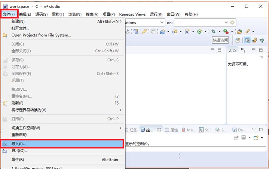Viewport: 269px width, 169px height.
Task: Open the 运行(R) menu
Action: (x=156, y=14)
